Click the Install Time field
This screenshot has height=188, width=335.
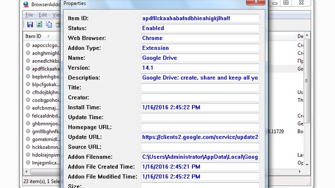point(200,107)
